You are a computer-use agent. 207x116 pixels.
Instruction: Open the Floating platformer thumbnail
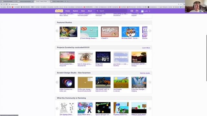[121, 108]
